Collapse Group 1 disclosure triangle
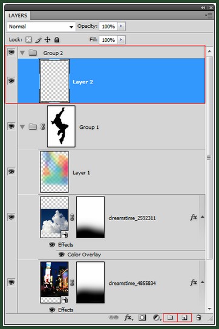 click(x=22, y=127)
